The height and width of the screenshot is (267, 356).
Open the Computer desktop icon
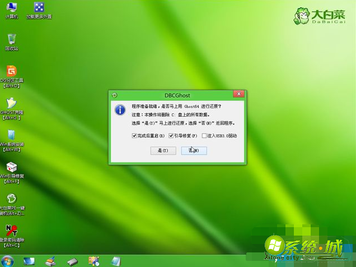pyautogui.click(x=12, y=10)
